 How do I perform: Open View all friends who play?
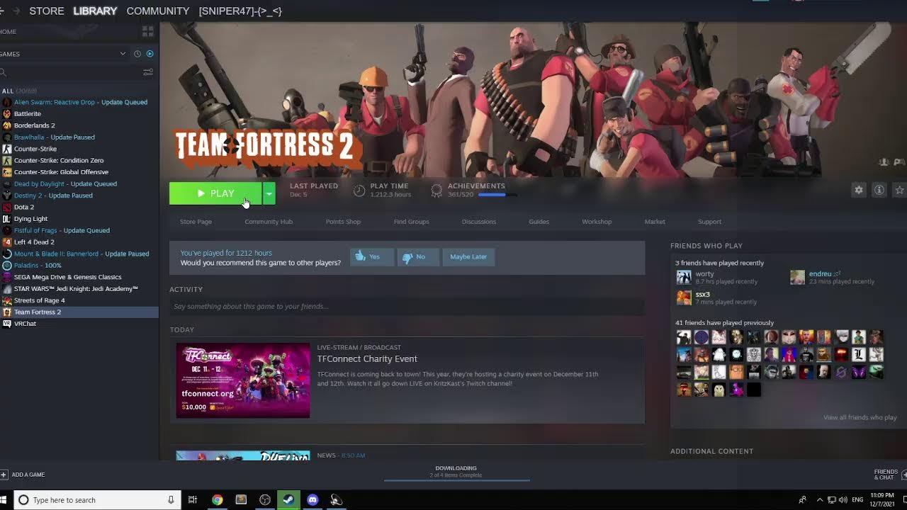point(860,417)
